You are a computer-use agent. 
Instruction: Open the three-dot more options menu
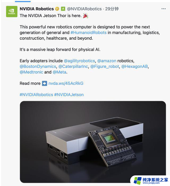(163, 9)
